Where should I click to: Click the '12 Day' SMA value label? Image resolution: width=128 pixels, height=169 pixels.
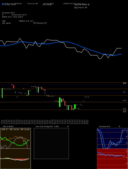tap(9, 5)
